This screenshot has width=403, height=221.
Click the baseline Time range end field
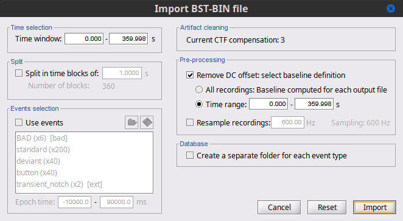pyautogui.click(x=314, y=104)
